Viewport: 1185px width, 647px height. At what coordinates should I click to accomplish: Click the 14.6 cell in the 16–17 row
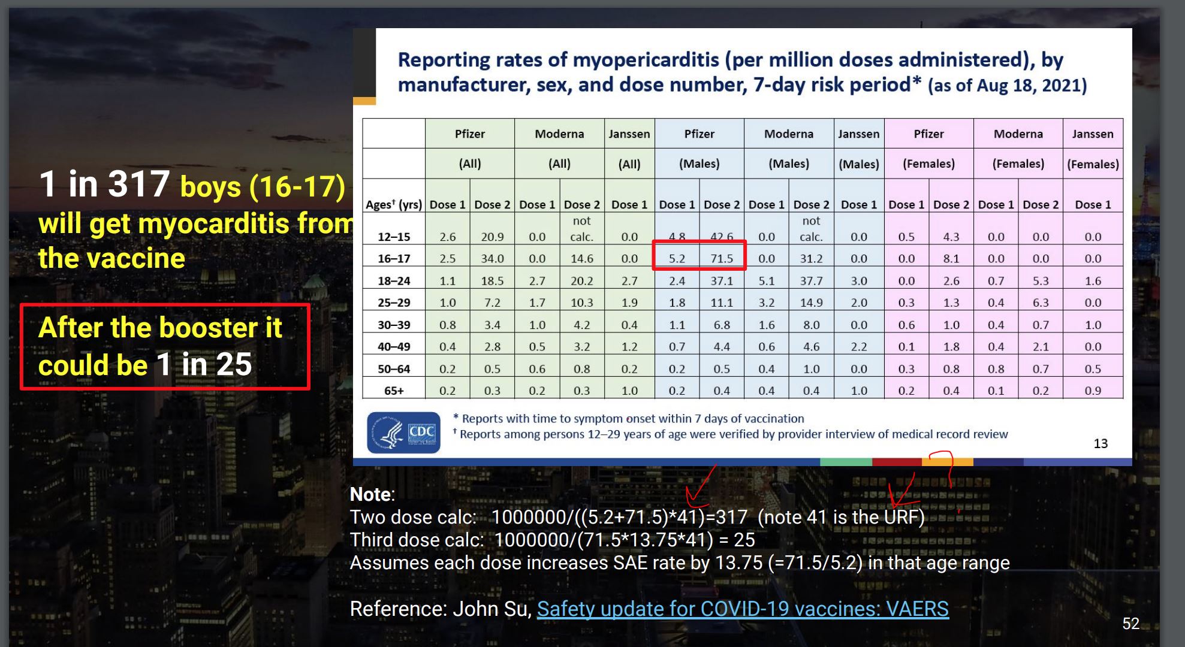(581, 259)
